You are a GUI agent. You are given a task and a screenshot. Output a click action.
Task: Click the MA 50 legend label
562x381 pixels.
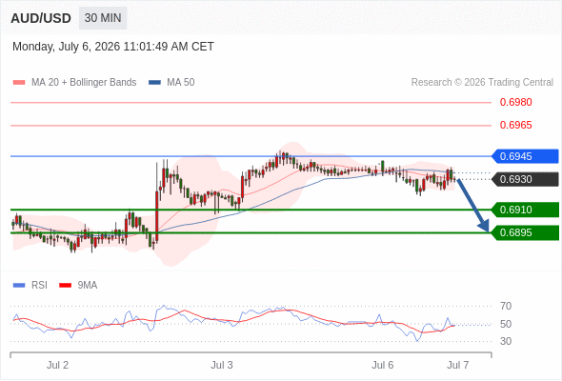point(181,83)
